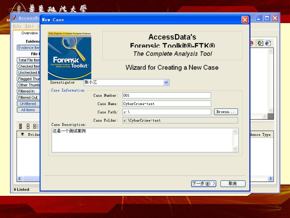Click the Checked Items button
The width and height of the screenshot is (290, 218).
(x=28, y=66)
